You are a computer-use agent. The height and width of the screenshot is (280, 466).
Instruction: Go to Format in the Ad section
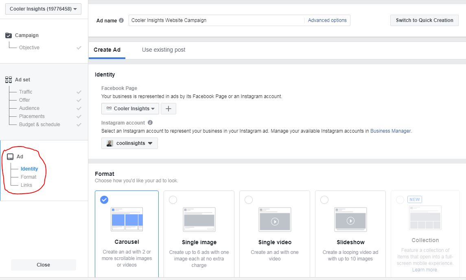[28, 177]
